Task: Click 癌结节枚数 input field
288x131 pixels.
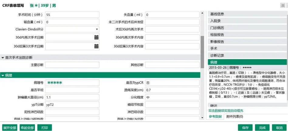Action: point(172,105)
